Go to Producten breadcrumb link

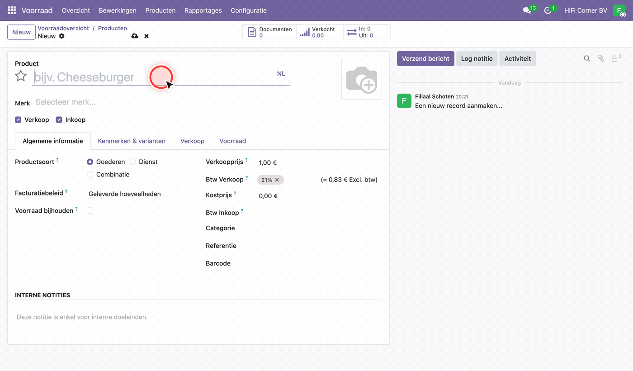click(x=113, y=28)
